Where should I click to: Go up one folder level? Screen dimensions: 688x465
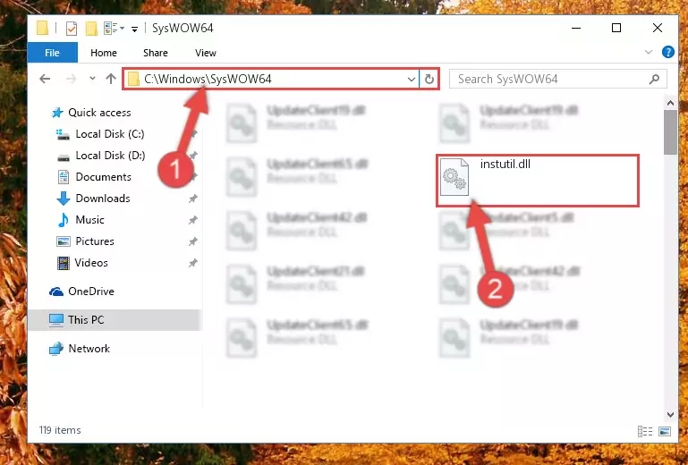coord(111,79)
